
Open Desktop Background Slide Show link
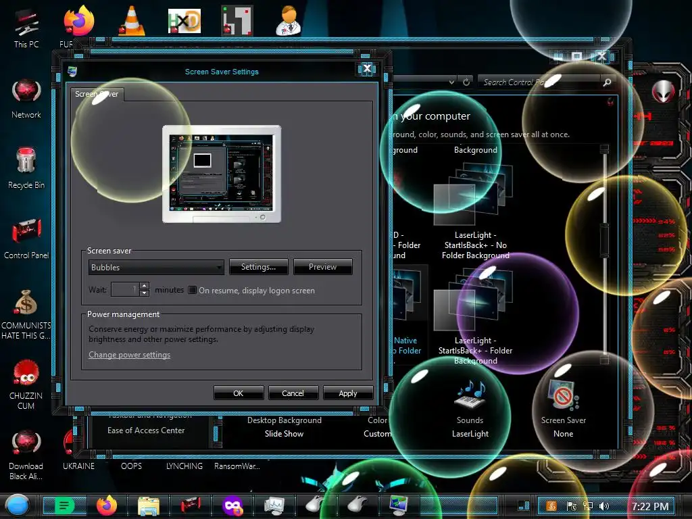285,427
